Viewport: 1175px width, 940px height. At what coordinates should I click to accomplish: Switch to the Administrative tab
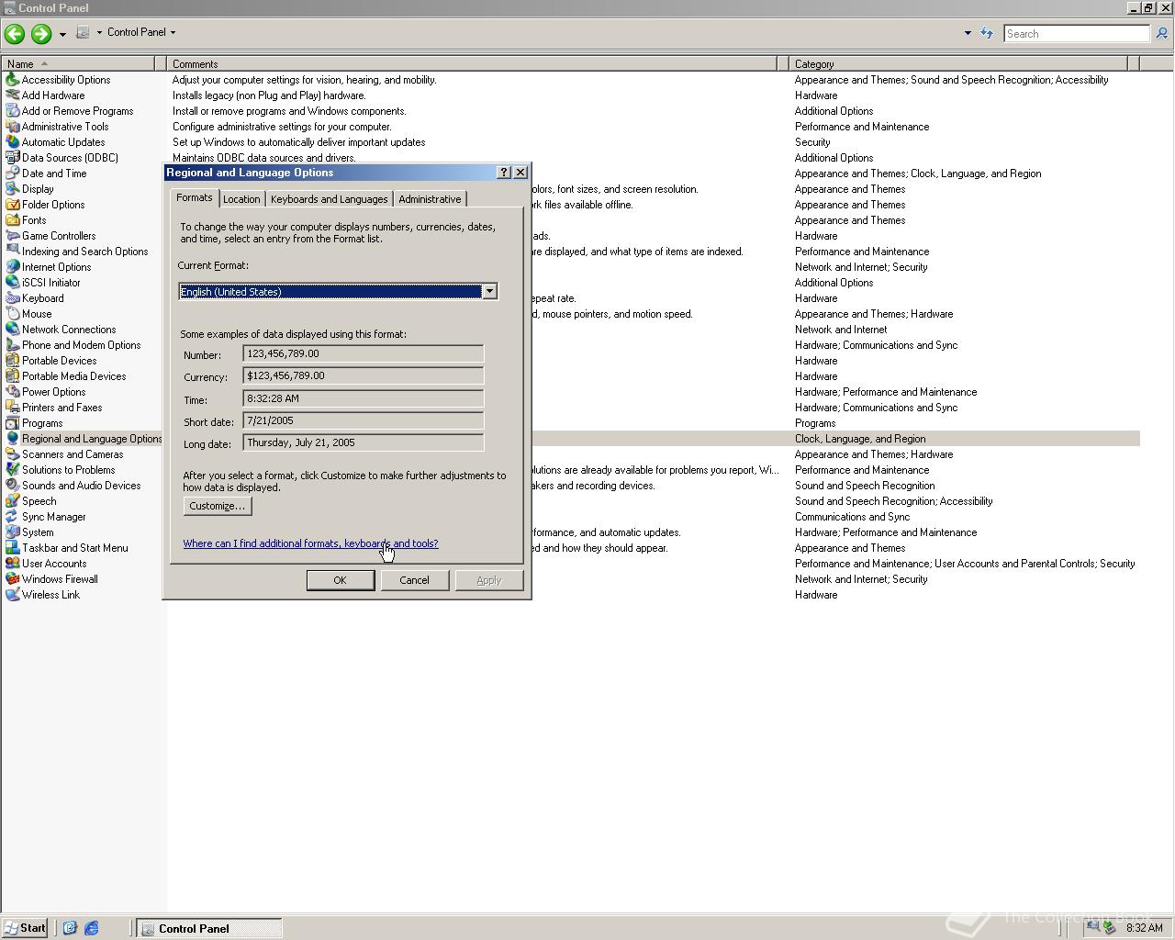coord(430,199)
